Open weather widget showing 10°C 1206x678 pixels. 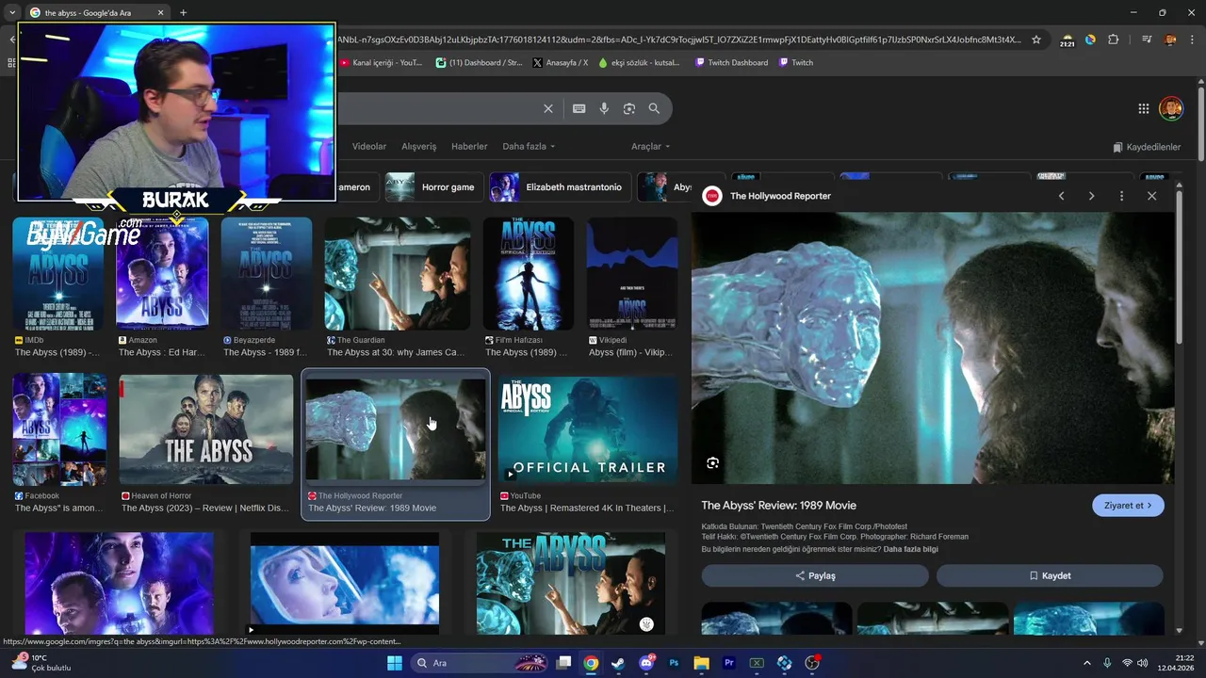[41, 663]
